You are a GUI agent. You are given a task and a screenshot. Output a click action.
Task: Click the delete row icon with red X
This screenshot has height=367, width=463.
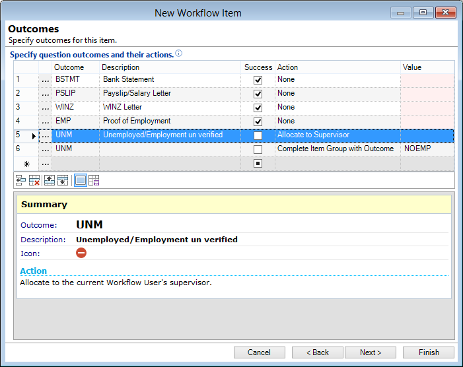(x=34, y=180)
